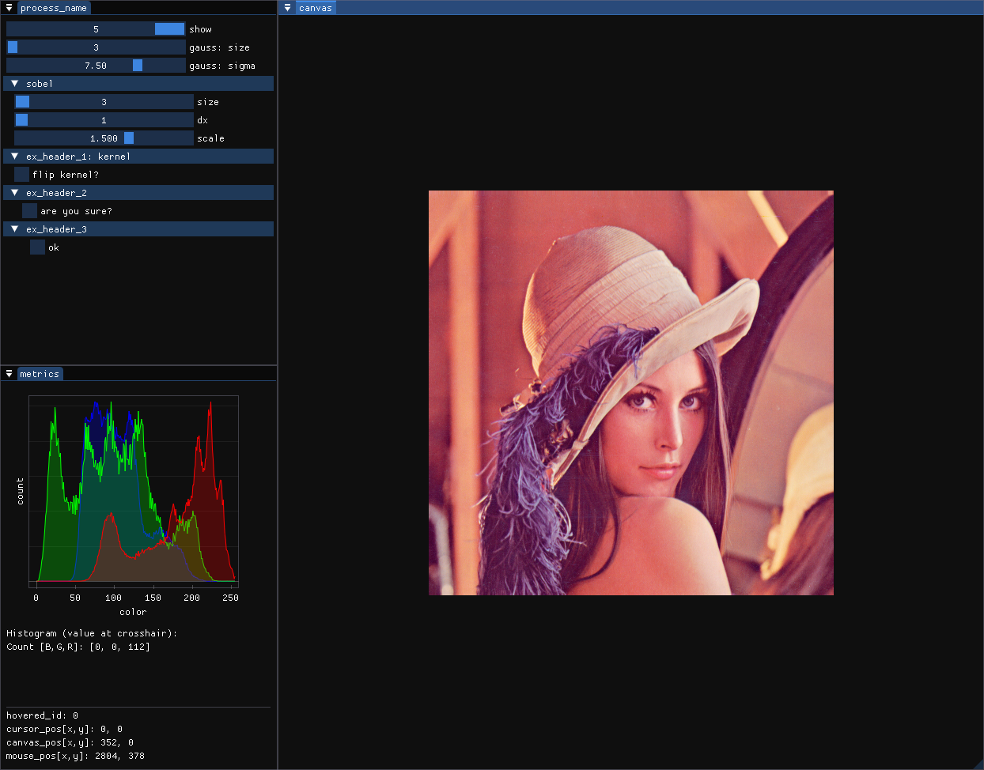The height and width of the screenshot is (770, 984).
Task: Collapse the metrics window triangle
Action: (9, 374)
